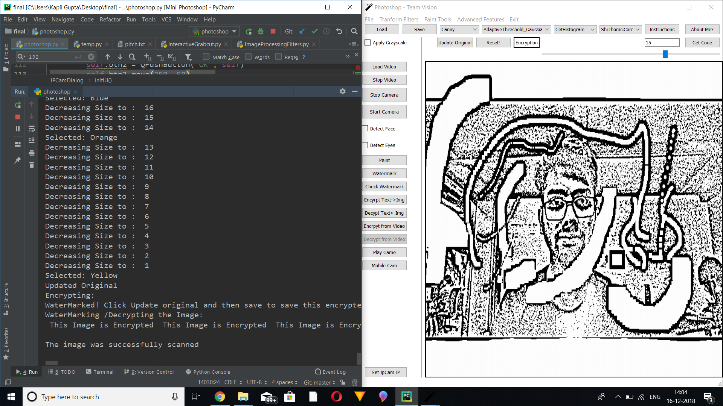This screenshot has width=723, height=406.
Task: Toggle the Detect Face checkbox
Action: tap(365, 129)
